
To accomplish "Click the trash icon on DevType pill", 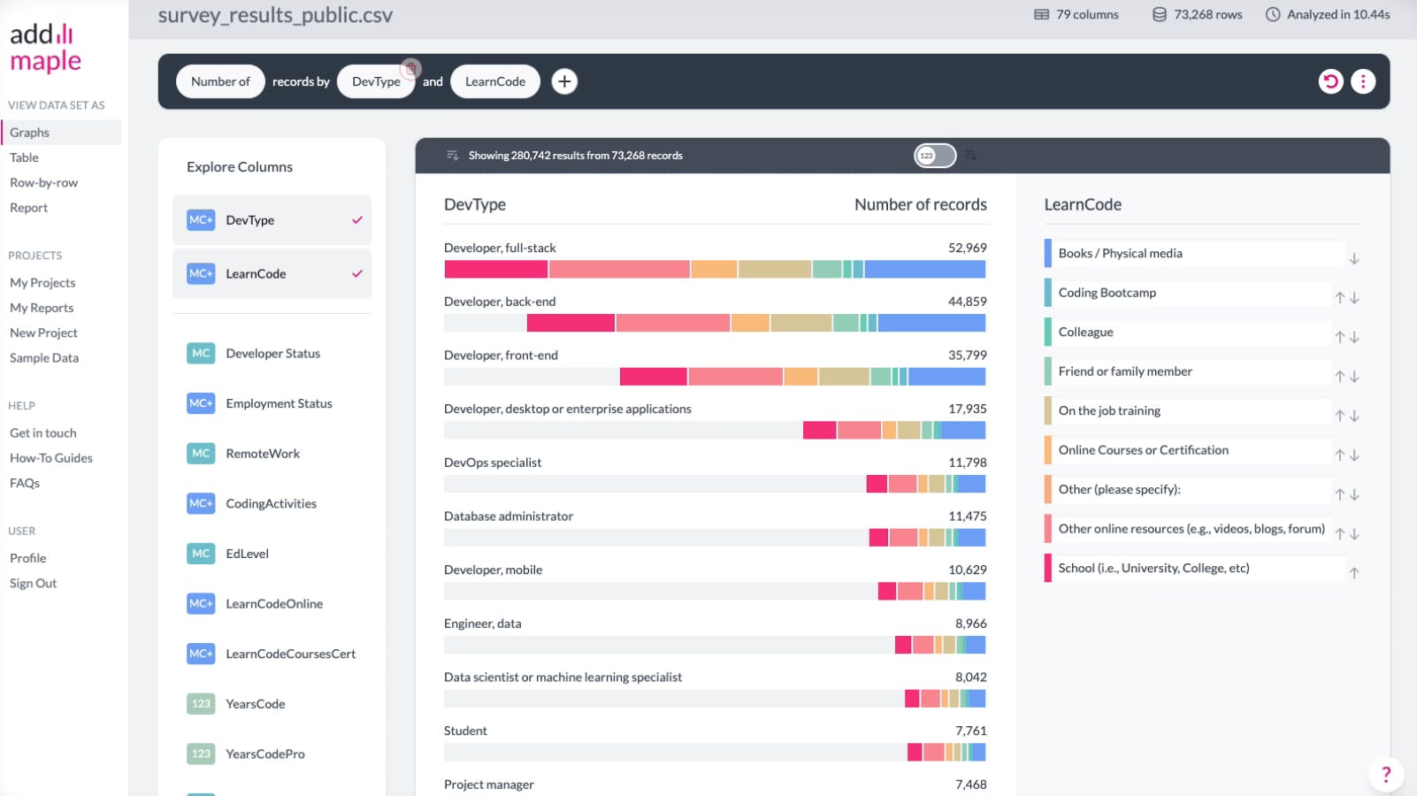I will (x=410, y=68).
